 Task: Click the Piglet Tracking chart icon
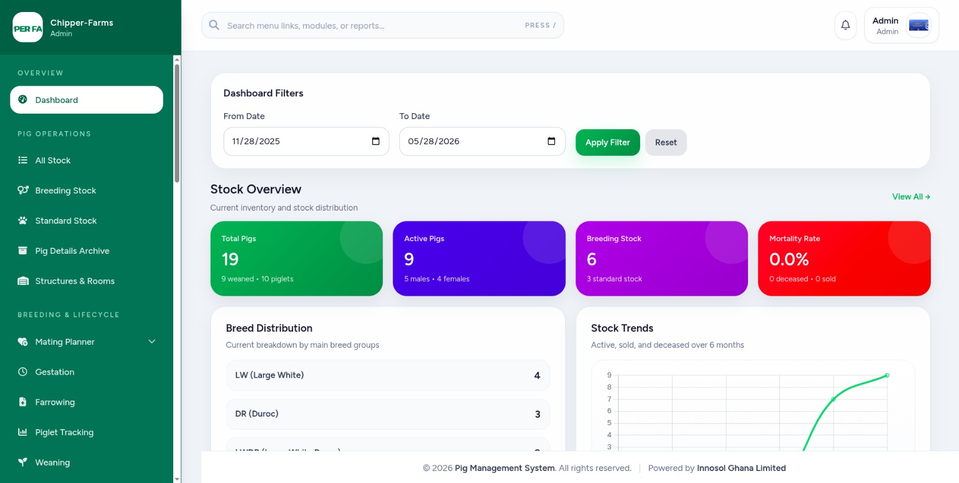[x=23, y=432]
